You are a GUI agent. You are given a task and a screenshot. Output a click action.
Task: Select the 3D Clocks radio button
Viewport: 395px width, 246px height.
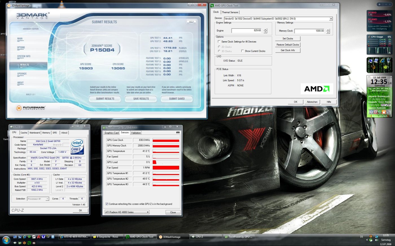coord(219,51)
